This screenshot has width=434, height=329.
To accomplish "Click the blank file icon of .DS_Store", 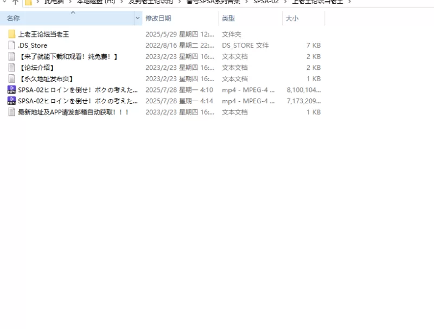I will point(11,45).
